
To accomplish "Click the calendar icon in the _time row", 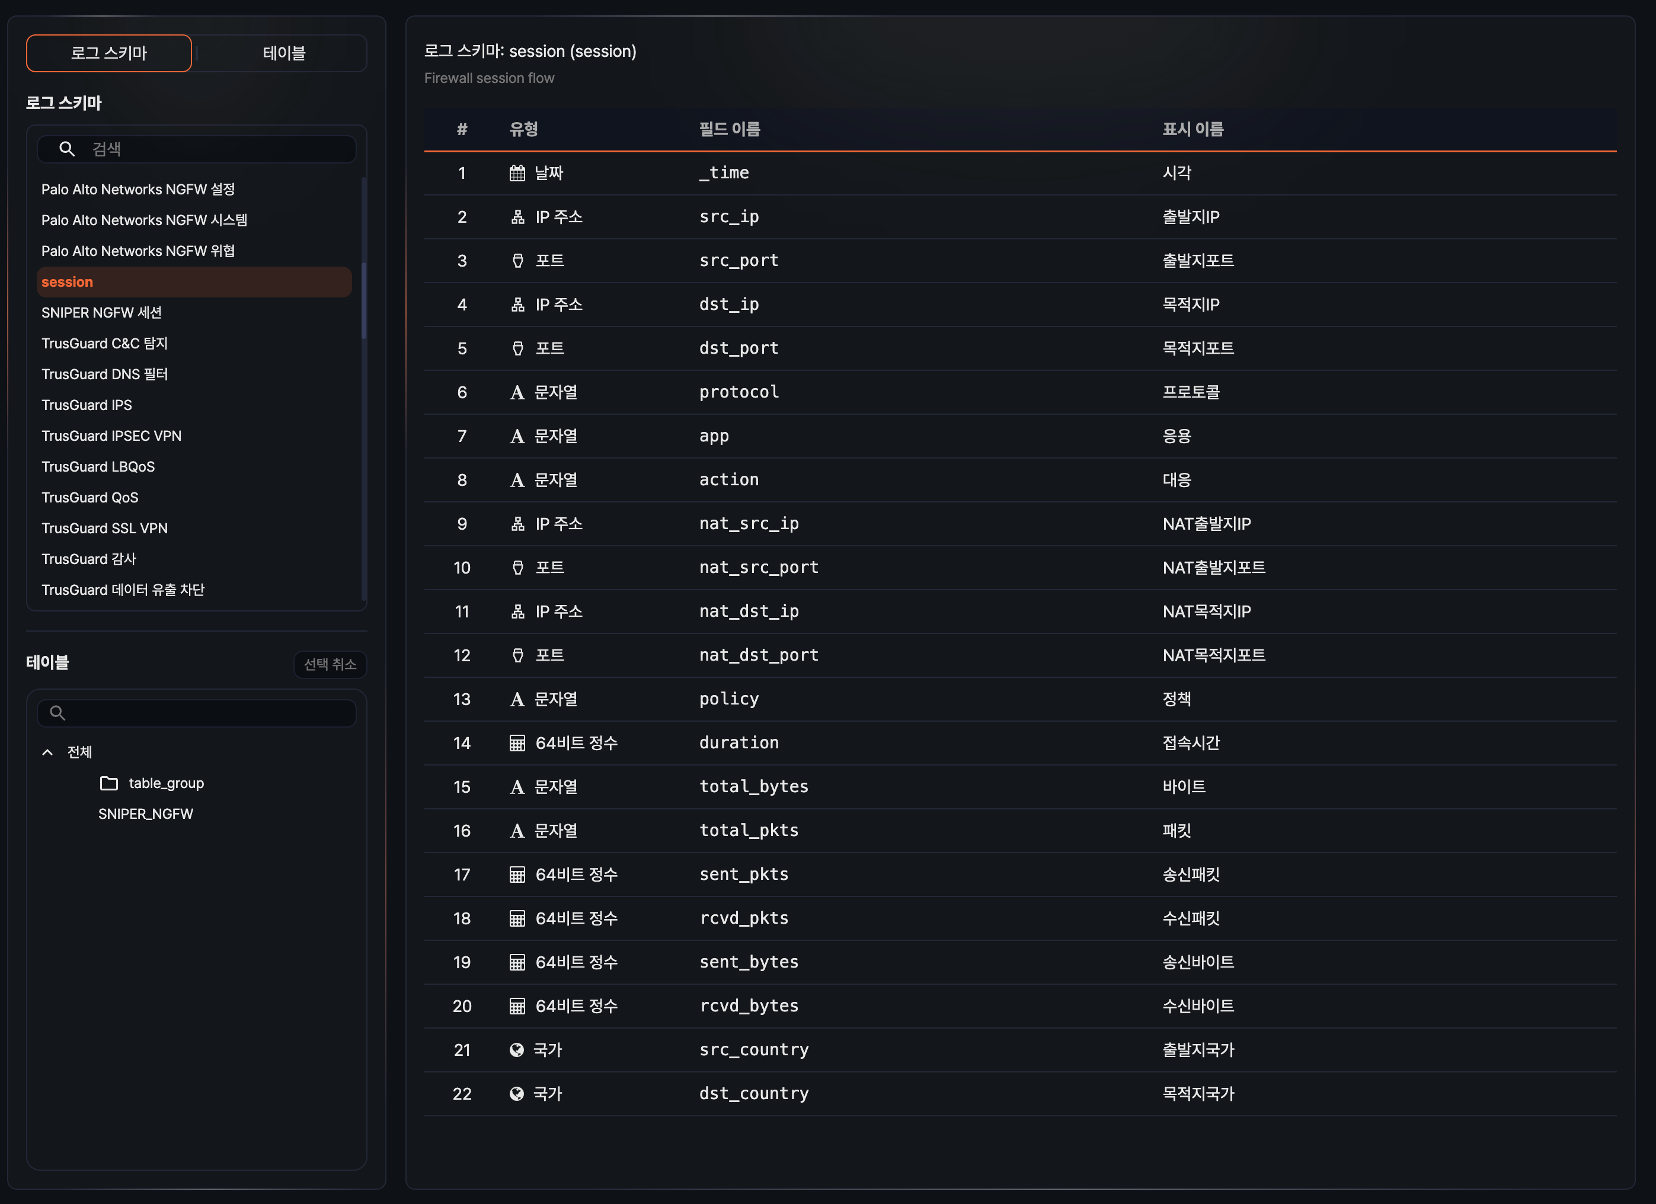I will [517, 173].
